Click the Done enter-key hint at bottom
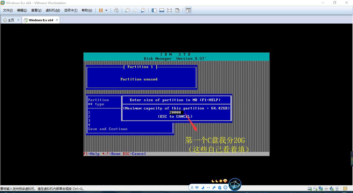This screenshot has width=353, height=193. point(111,154)
